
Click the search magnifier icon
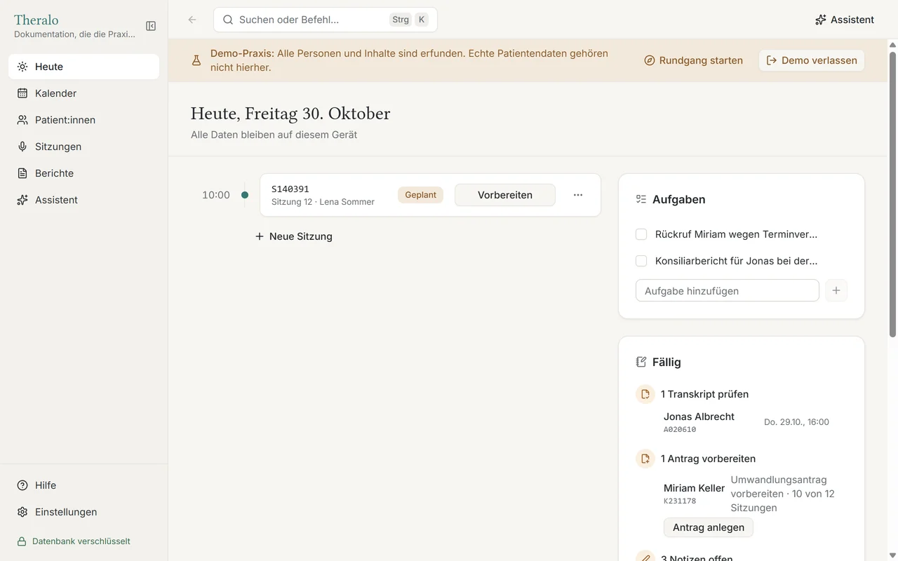pyautogui.click(x=228, y=20)
